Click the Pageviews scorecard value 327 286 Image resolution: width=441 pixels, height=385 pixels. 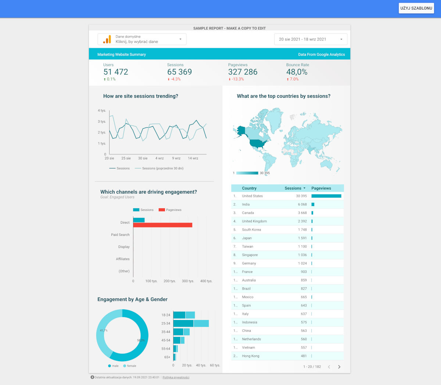coord(243,72)
